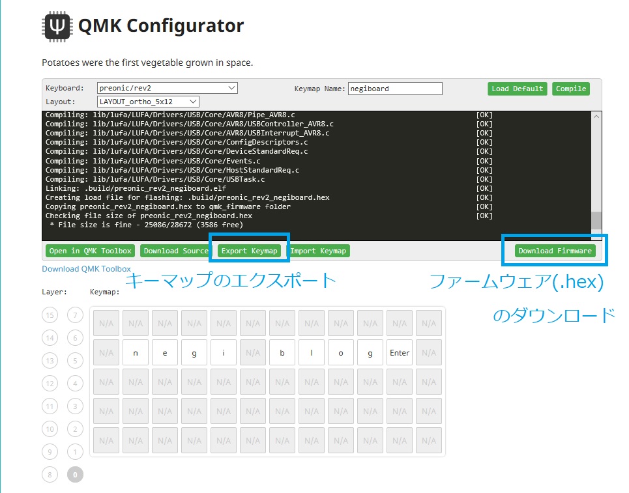The width and height of the screenshot is (629, 493).
Task: Click the Compile button
Action: coord(571,89)
